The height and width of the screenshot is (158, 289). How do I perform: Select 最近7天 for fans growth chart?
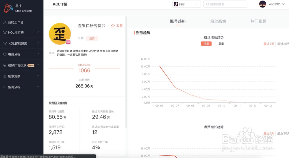pos(269,44)
